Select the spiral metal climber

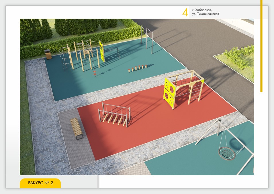point(64,59)
